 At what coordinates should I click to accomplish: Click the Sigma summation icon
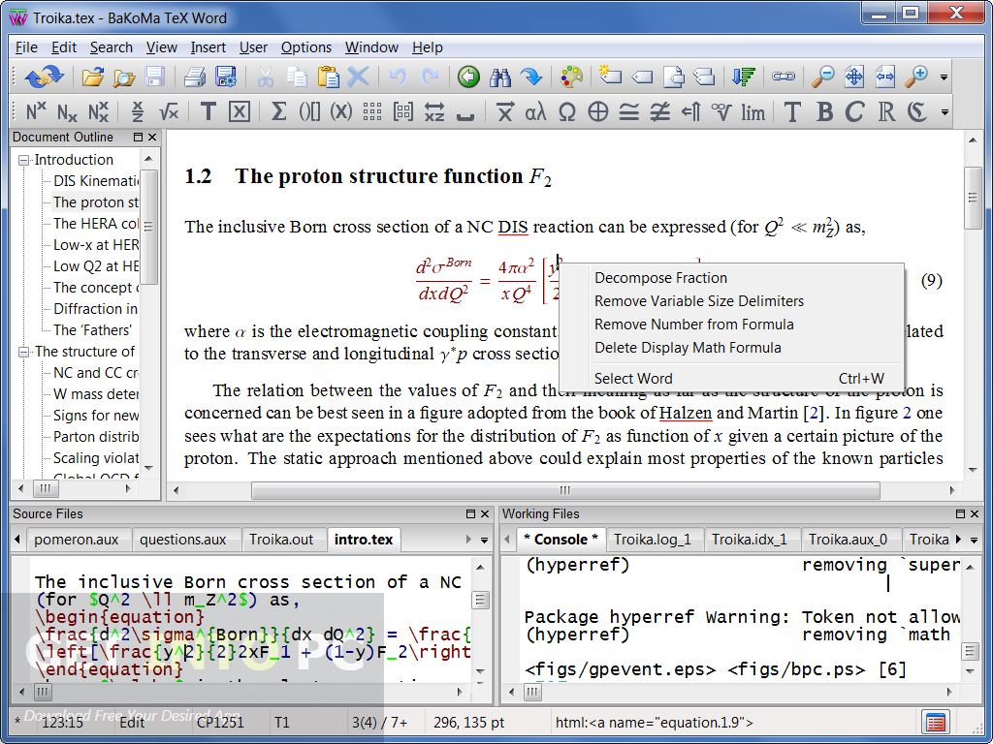[x=278, y=112]
